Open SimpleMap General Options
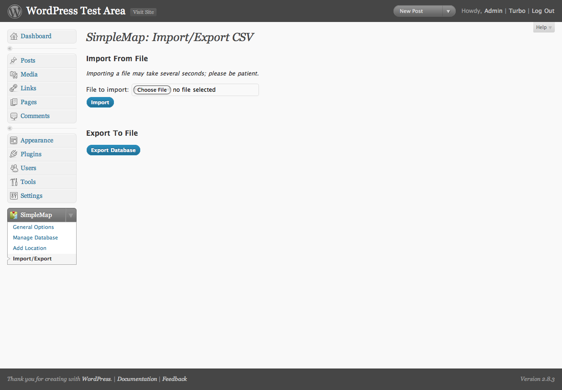The height and width of the screenshot is (390, 562). (34, 227)
